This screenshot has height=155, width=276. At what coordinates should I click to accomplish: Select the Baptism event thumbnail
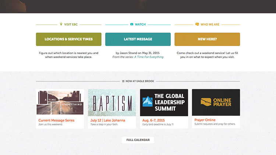point(112,102)
